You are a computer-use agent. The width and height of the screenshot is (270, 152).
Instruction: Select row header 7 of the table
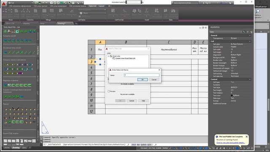(x=92, y=84)
